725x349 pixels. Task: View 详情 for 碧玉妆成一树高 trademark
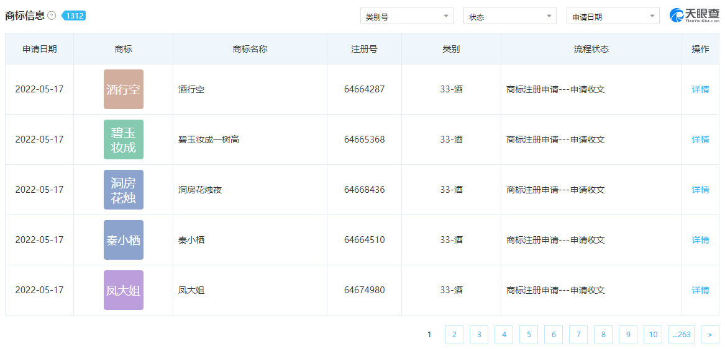coord(700,139)
